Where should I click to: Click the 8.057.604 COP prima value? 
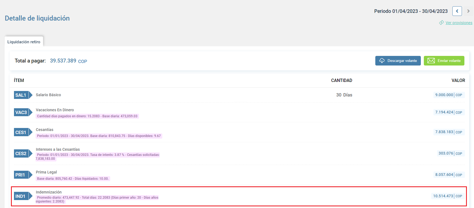(x=449, y=175)
